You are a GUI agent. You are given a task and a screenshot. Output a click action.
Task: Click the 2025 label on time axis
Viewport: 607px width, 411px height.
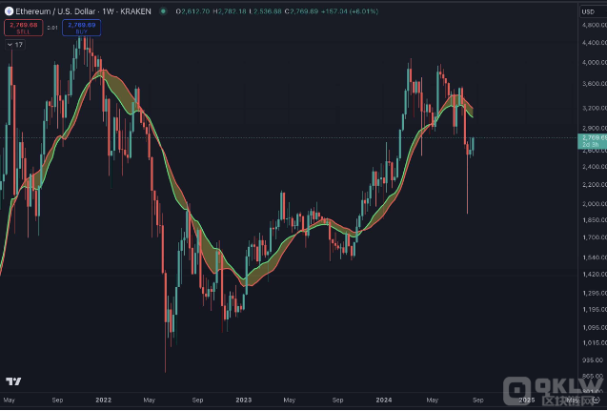coord(525,401)
